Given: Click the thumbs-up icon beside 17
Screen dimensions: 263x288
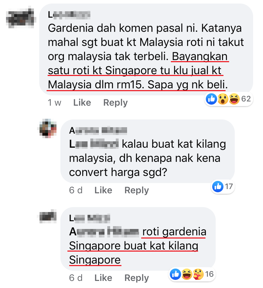Looking at the screenshot, I should tap(218, 187).
